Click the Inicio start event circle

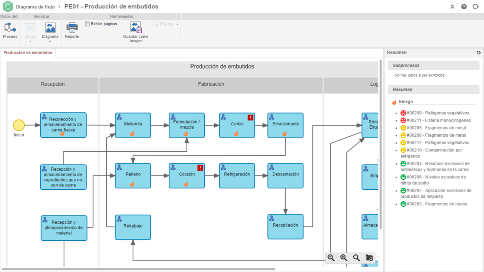coord(18,125)
